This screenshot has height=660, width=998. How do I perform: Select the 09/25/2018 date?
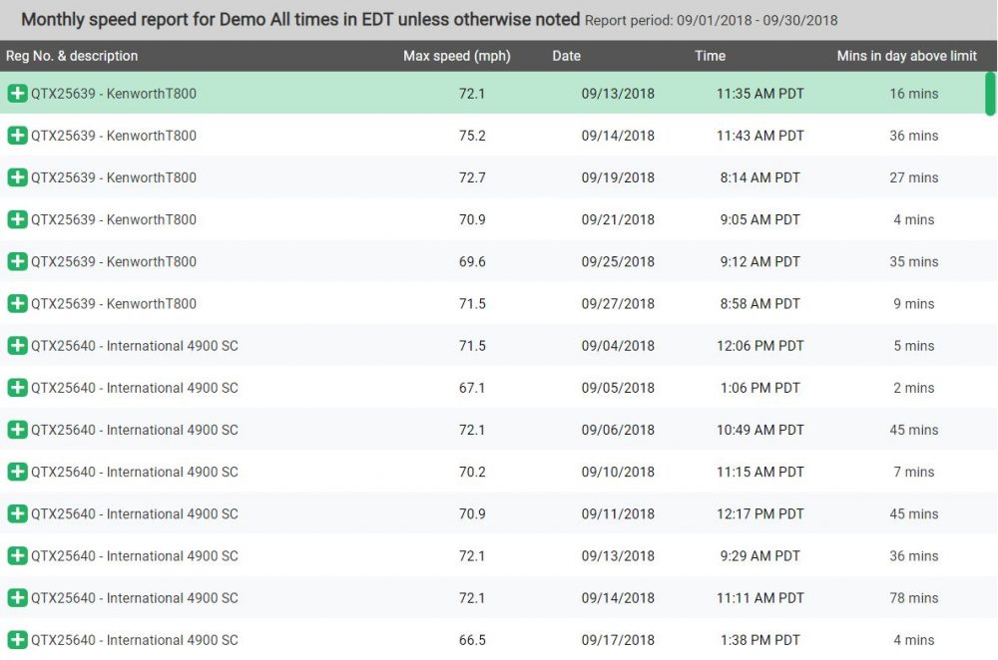click(x=618, y=261)
